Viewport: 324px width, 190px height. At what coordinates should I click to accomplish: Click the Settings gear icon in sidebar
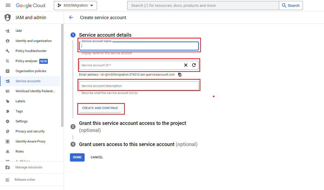(x=8, y=121)
